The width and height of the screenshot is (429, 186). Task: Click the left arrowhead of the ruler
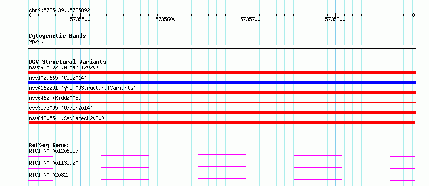(30, 15)
